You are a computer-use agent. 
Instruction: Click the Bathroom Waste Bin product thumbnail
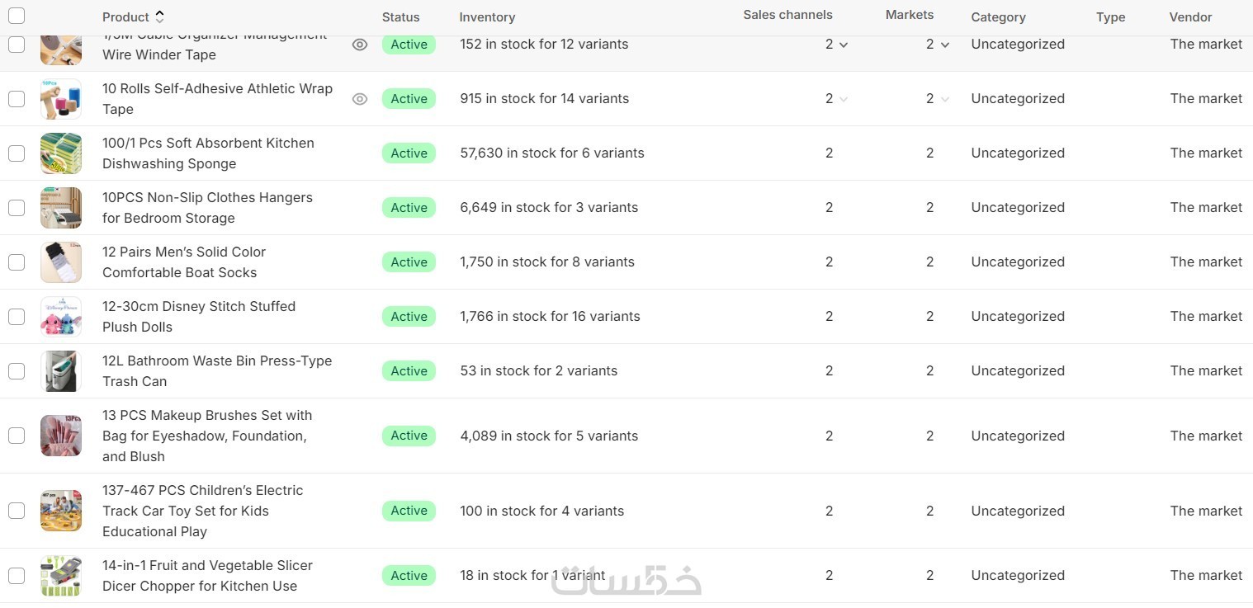click(61, 371)
